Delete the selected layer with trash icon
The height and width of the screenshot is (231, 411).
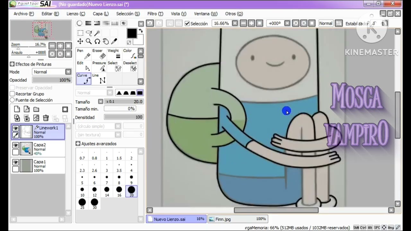tap(46, 118)
